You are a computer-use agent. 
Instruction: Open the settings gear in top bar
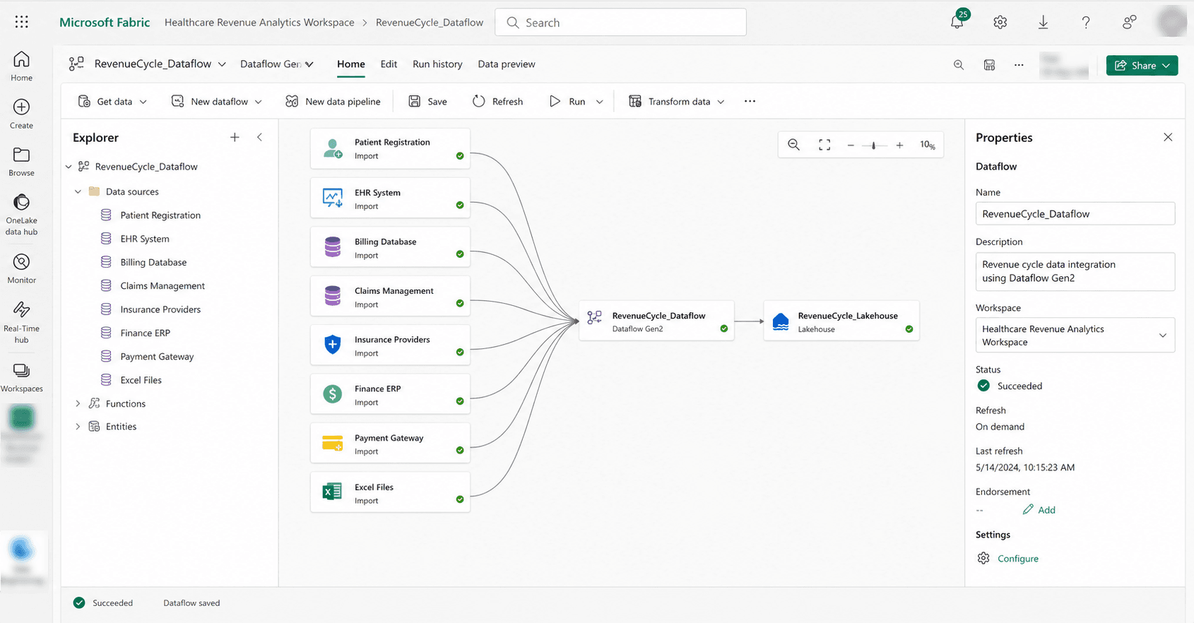[x=1000, y=23]
